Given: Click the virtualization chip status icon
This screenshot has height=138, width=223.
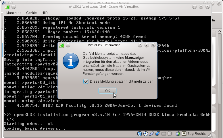Looking at the screenshot, I should tap(170, 134).
